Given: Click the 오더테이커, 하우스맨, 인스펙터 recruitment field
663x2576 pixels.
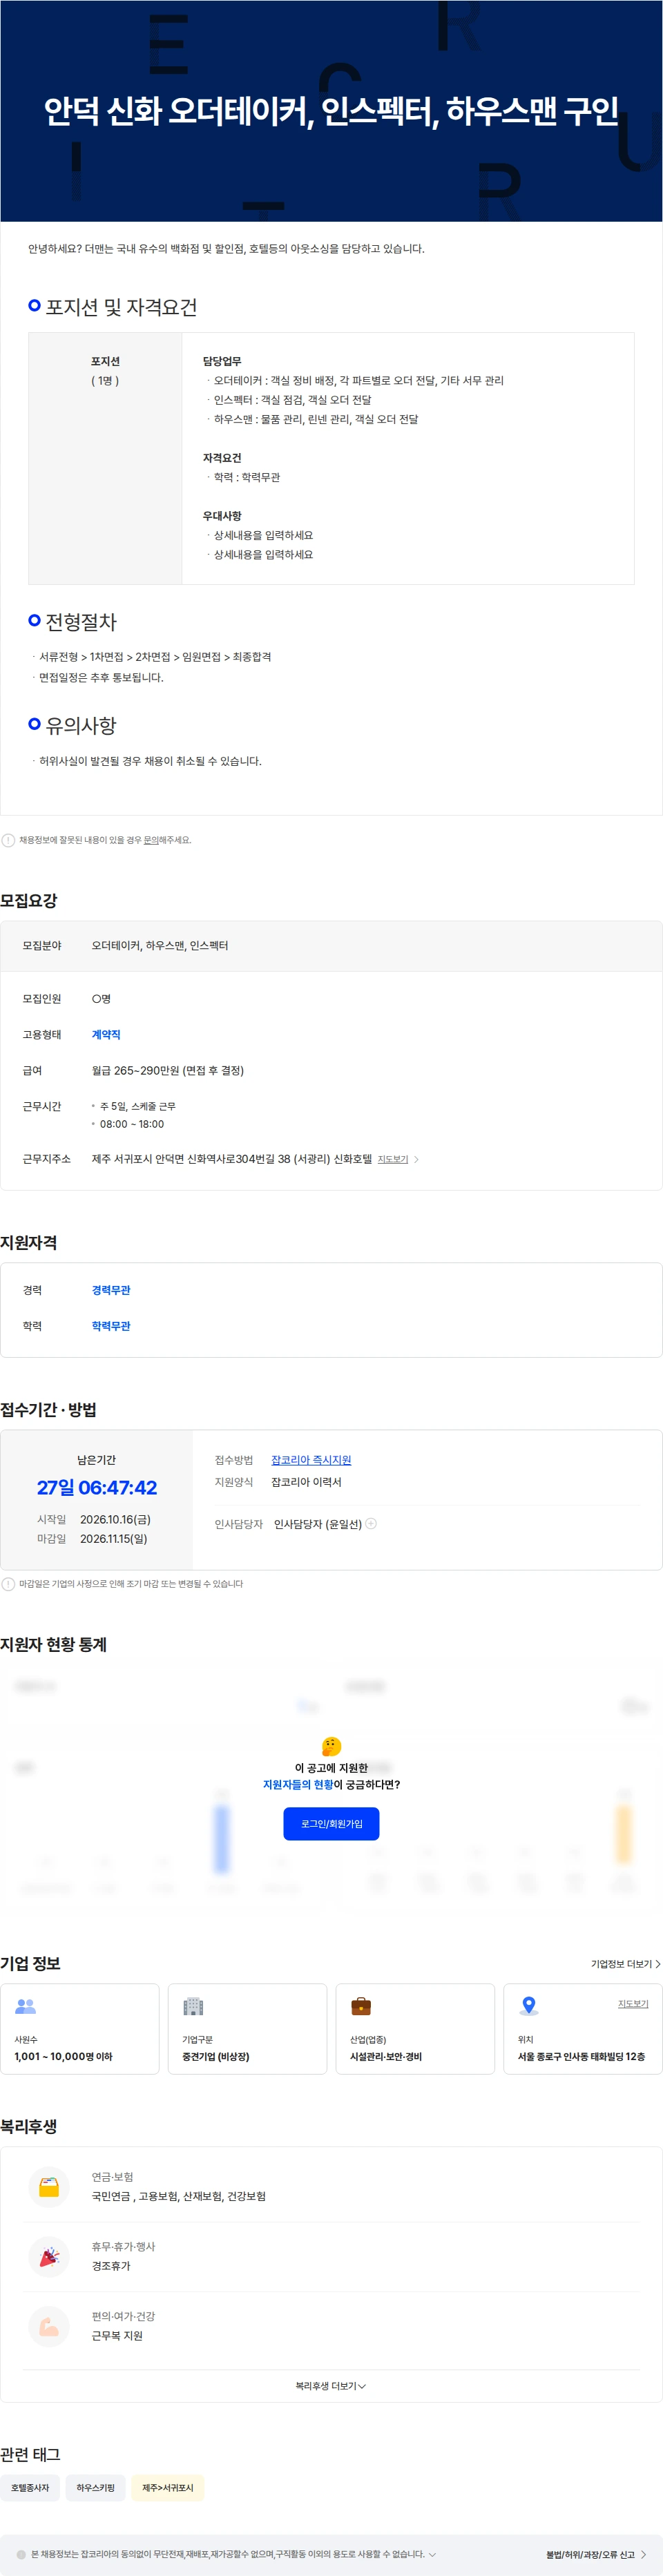Looking at the screenshot, I should 160,945.
